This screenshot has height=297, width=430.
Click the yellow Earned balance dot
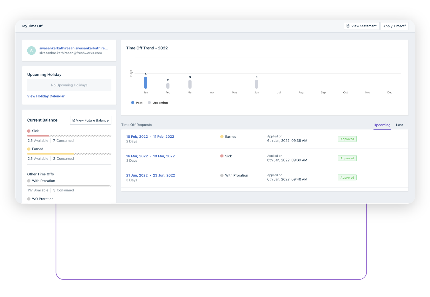(x=29, y=149)
